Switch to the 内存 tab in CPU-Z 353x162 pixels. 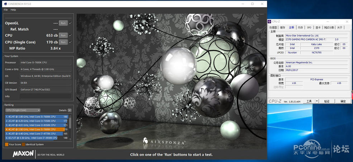[x=300, y=28]
